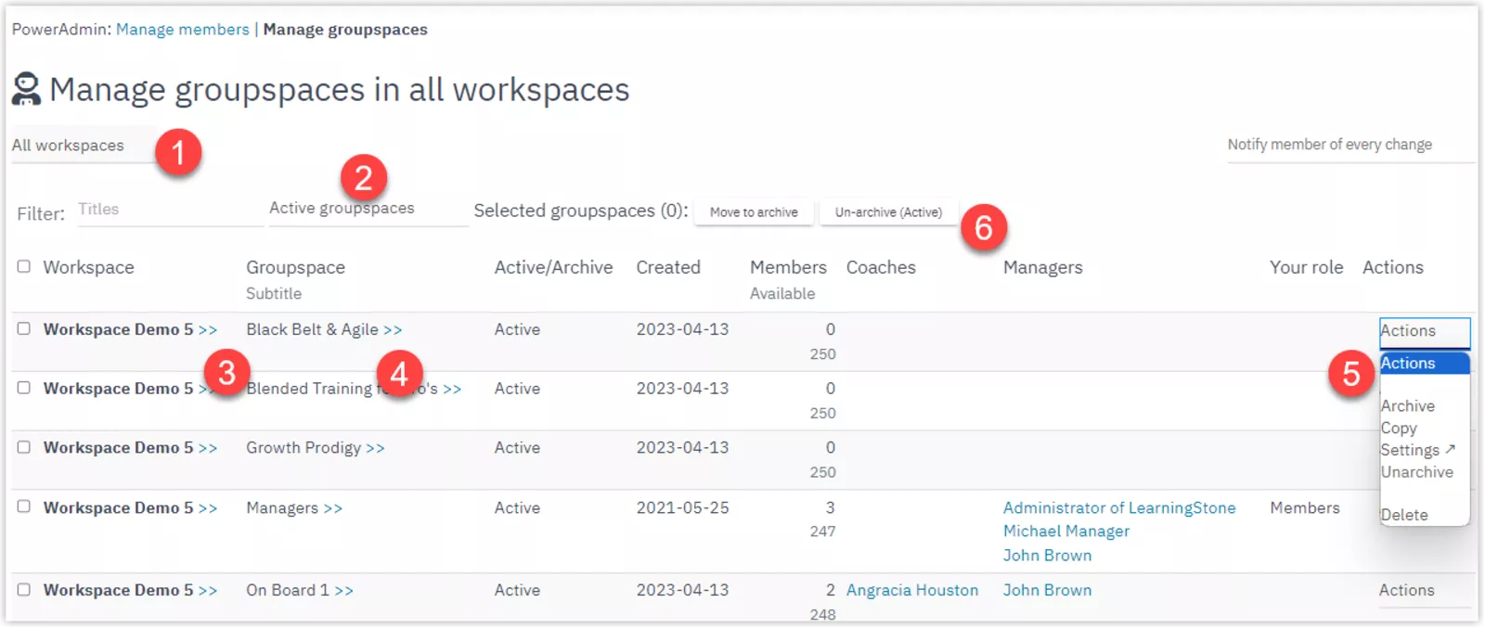Screen dimensions: 1485x628
Task: Click the >> arrows next to Black Belt & Agile
Action: point(393,330)
